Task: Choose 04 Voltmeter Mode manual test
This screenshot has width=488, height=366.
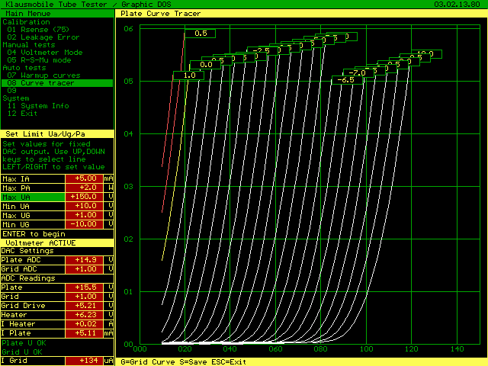Action: point(45,52)
